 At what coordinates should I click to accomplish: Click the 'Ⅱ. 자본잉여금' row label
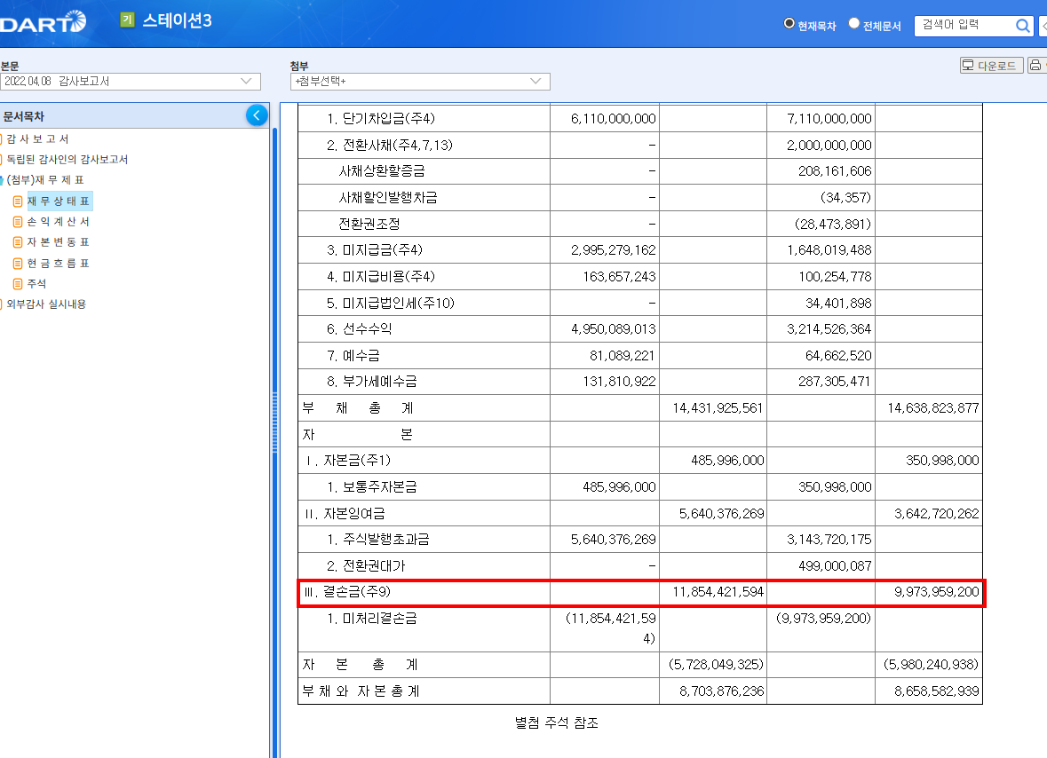pos(345,514)
